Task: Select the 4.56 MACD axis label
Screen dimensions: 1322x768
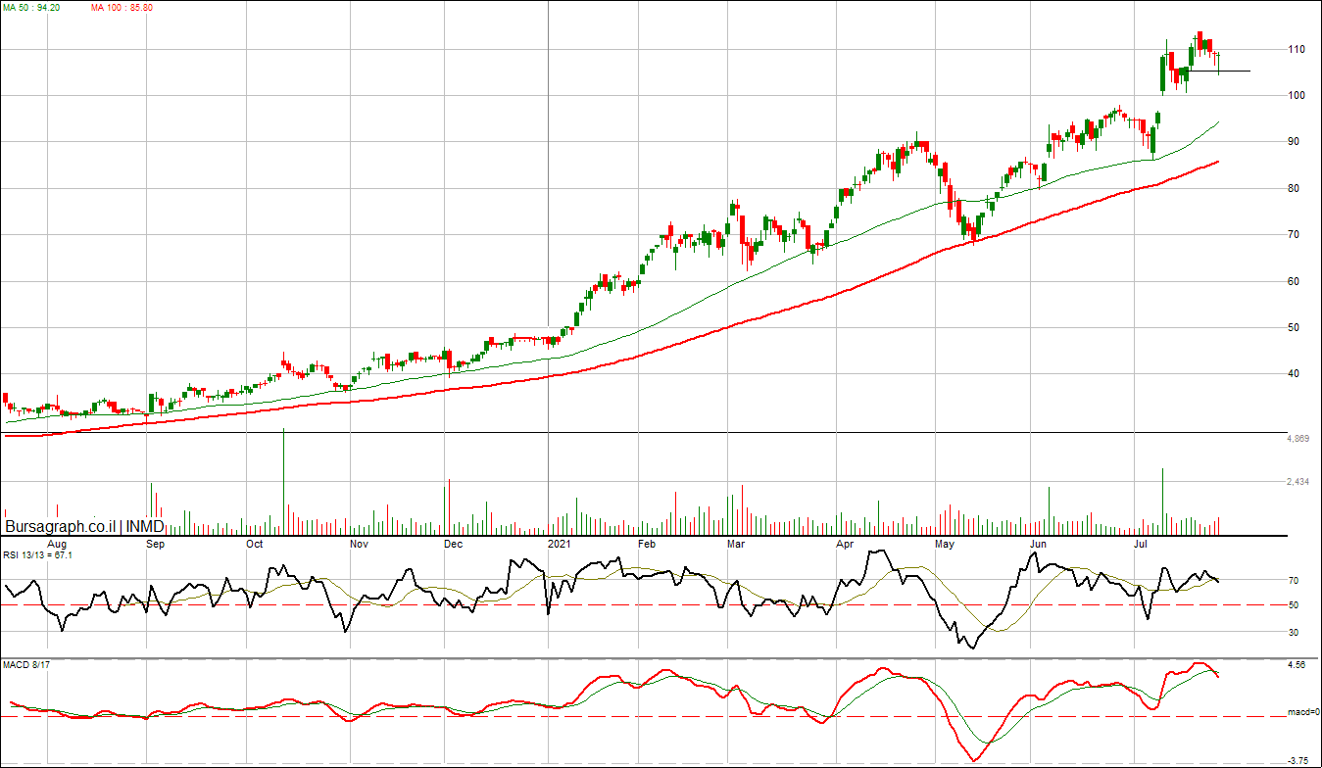Action: point(1296,665)
